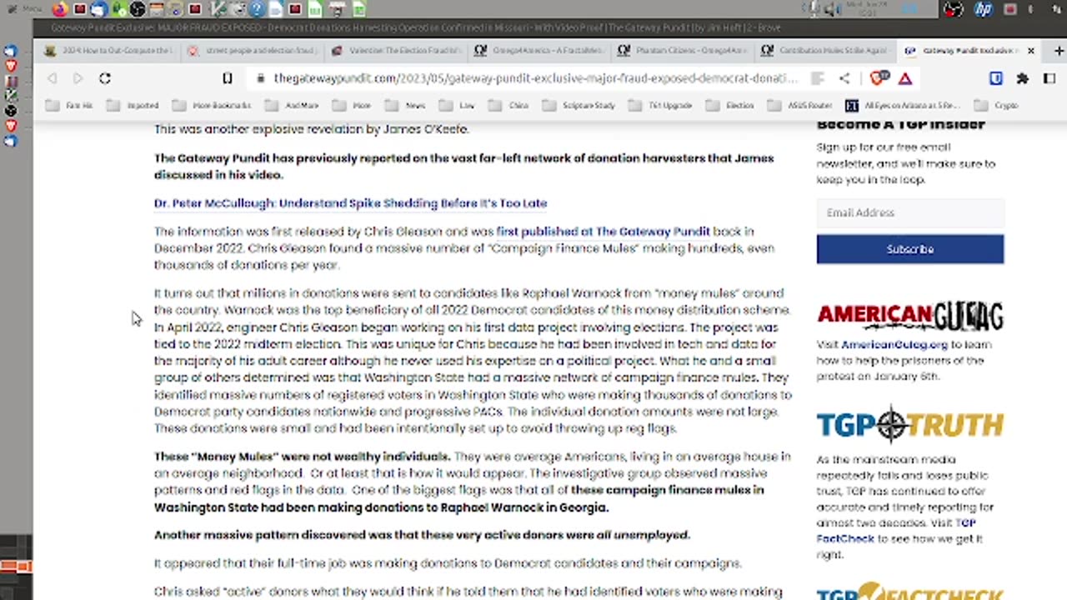Open the 'More Bookmarks' folder
The height and width of the screenshot is (600, 1067).
(212, 106)
